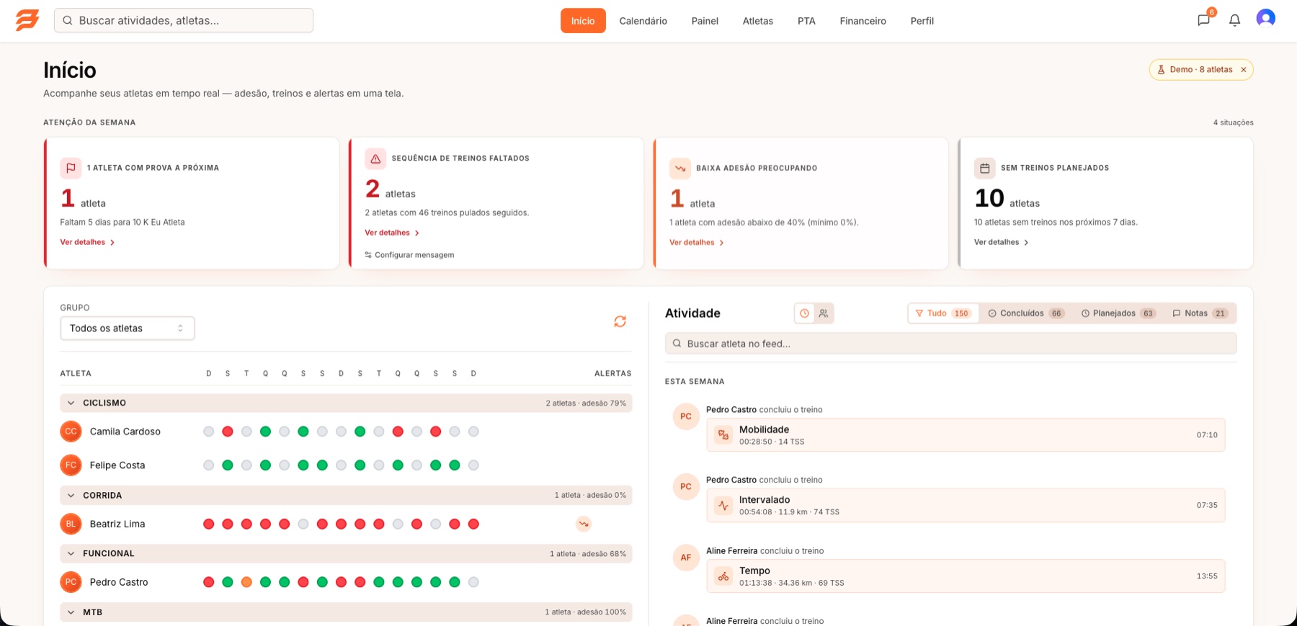The height and width of the screenshot is (626, 1297).
Task: Filter feed by Notas
Action: click(1200, 313)
